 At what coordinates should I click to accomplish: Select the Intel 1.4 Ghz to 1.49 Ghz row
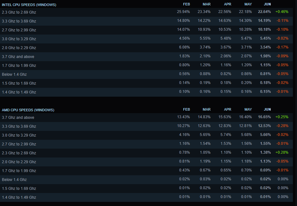[x=146, y=92]
